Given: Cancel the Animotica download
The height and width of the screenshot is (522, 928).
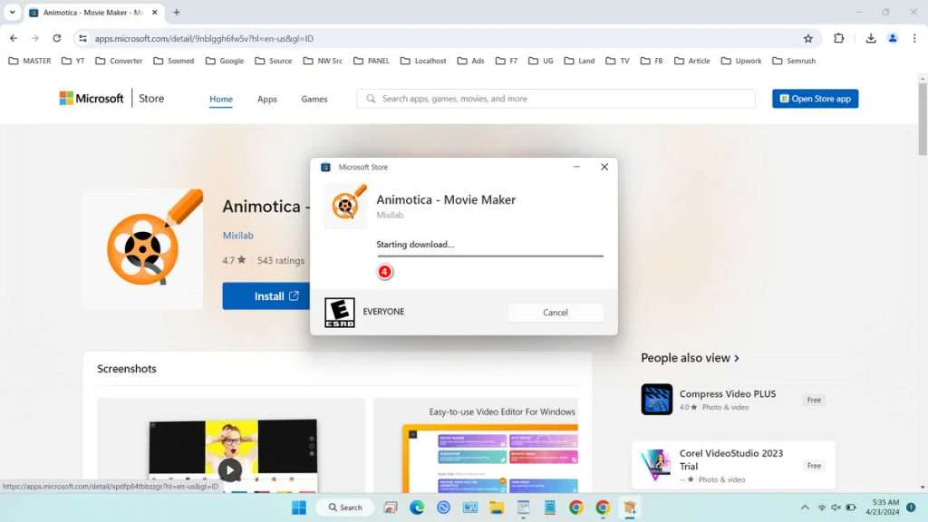Looking at the screenshot, I should (555, 312).
